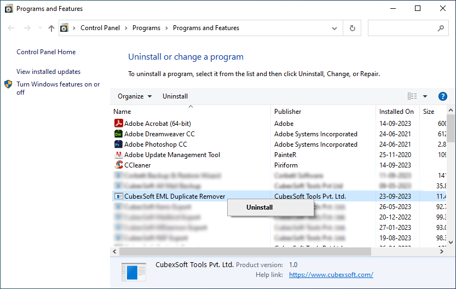Click the Programs and Features breadcrumb
The width and height of the screenshot is (456, 289).
click(x=206, y=28)
